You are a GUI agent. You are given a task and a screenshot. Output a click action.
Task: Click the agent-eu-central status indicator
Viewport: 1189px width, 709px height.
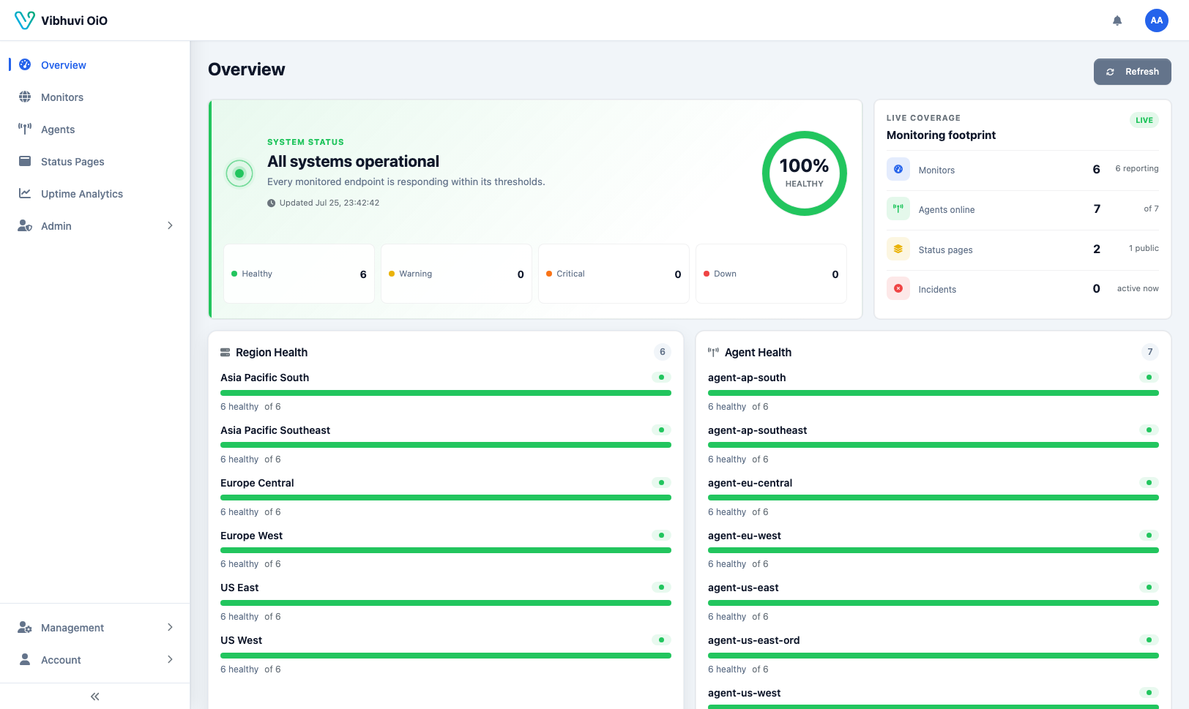point(1149,483)
